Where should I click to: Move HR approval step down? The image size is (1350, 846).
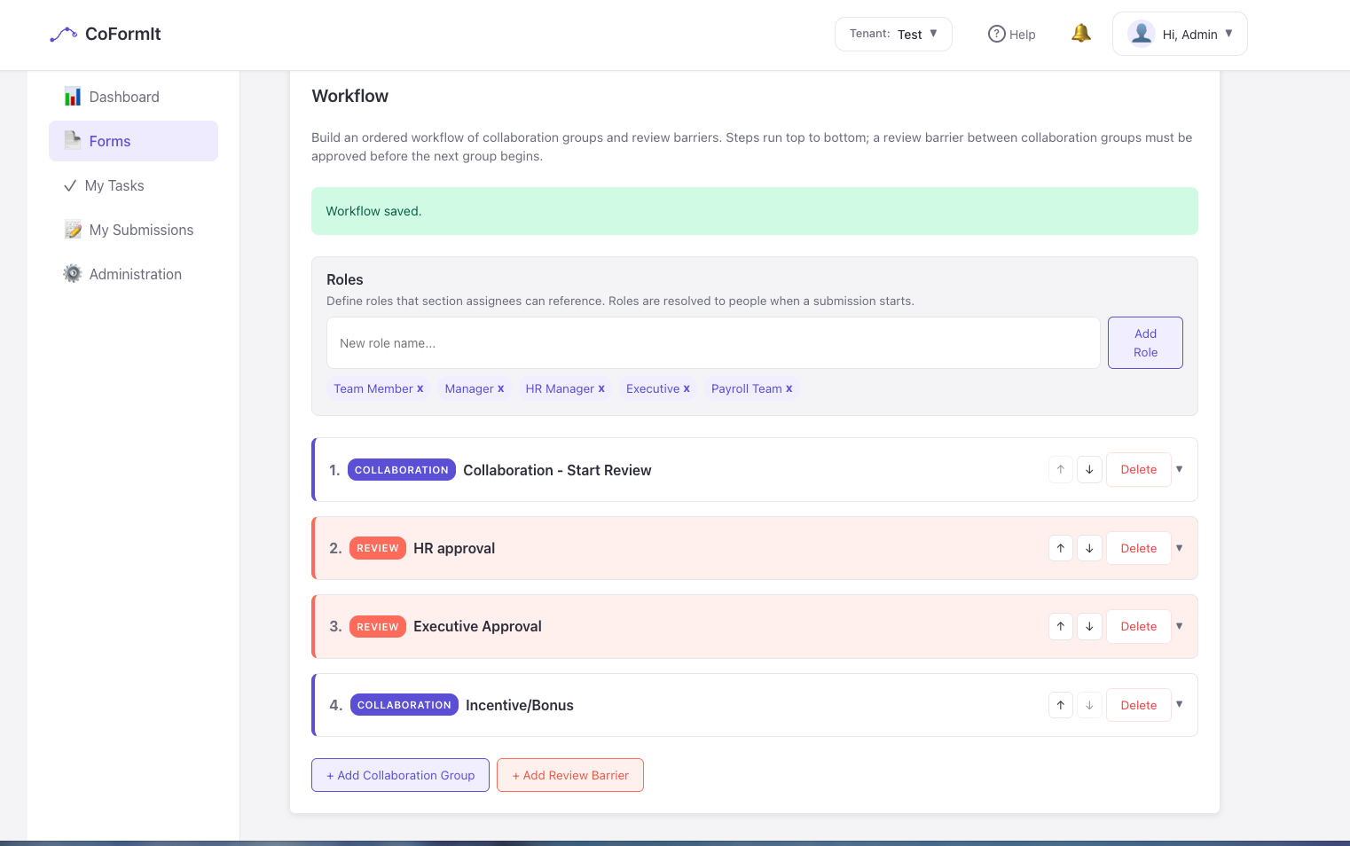[x=1089, y=548]
